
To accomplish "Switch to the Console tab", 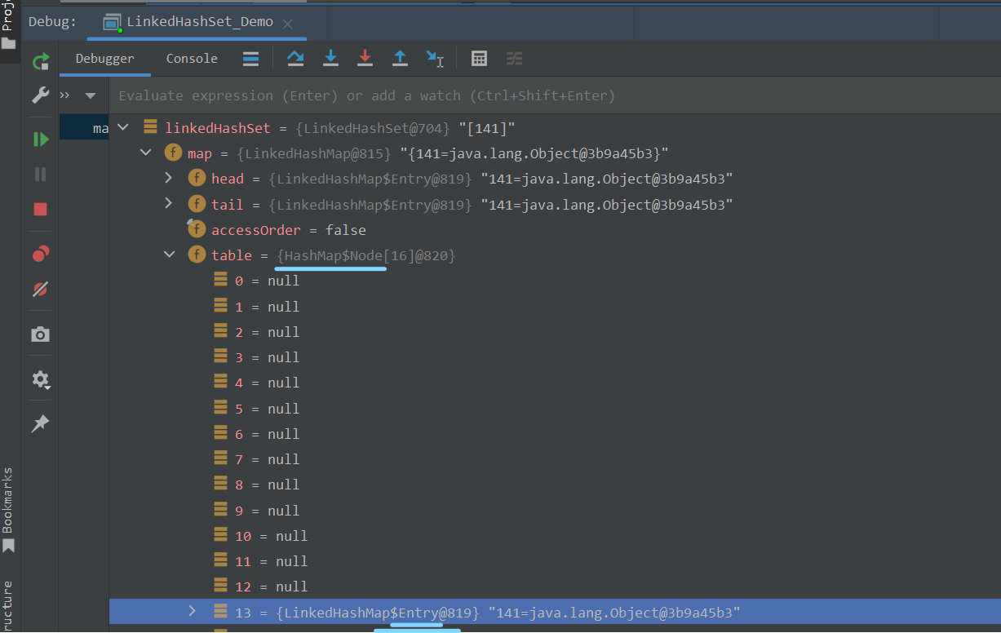I will click(x=192, y=59).
